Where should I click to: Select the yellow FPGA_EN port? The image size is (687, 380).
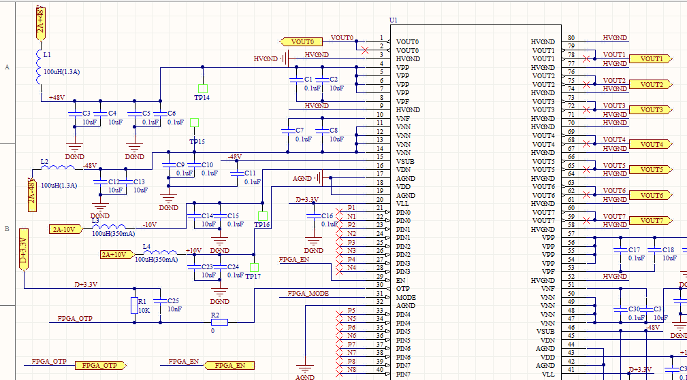[229, 366]
